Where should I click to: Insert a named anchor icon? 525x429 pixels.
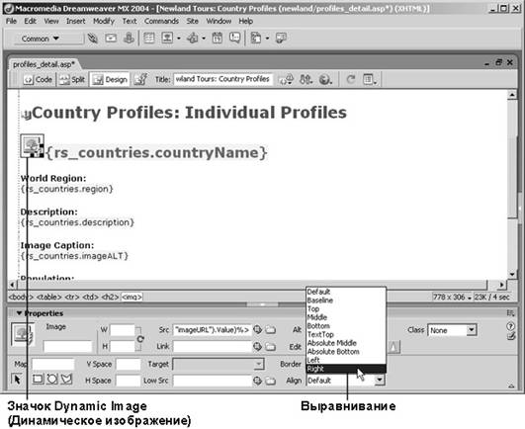click(129, 39)
